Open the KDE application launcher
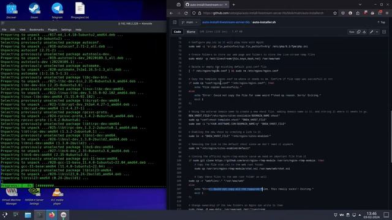 tap(5, 215)
